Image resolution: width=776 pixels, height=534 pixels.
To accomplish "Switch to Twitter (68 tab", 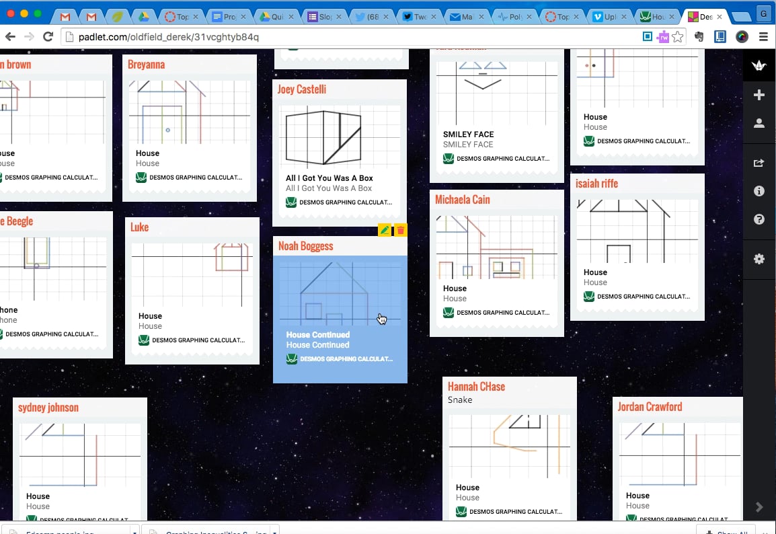I will point(372,17).
